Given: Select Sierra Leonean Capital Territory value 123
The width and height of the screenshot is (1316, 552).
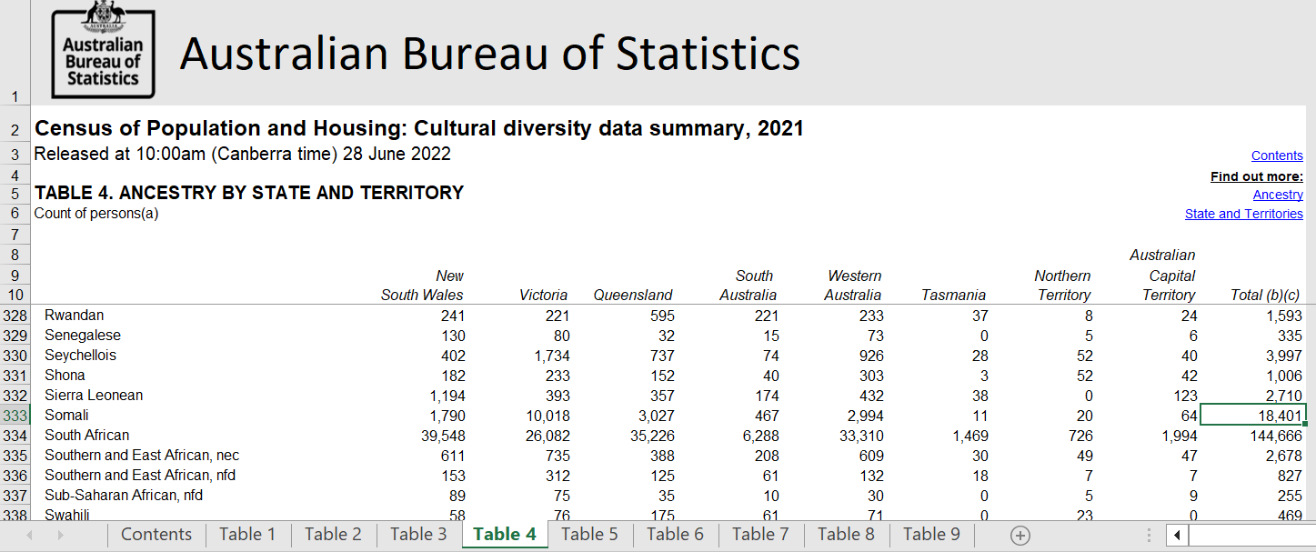Looking at the screenshot, I should [1185, 396].
